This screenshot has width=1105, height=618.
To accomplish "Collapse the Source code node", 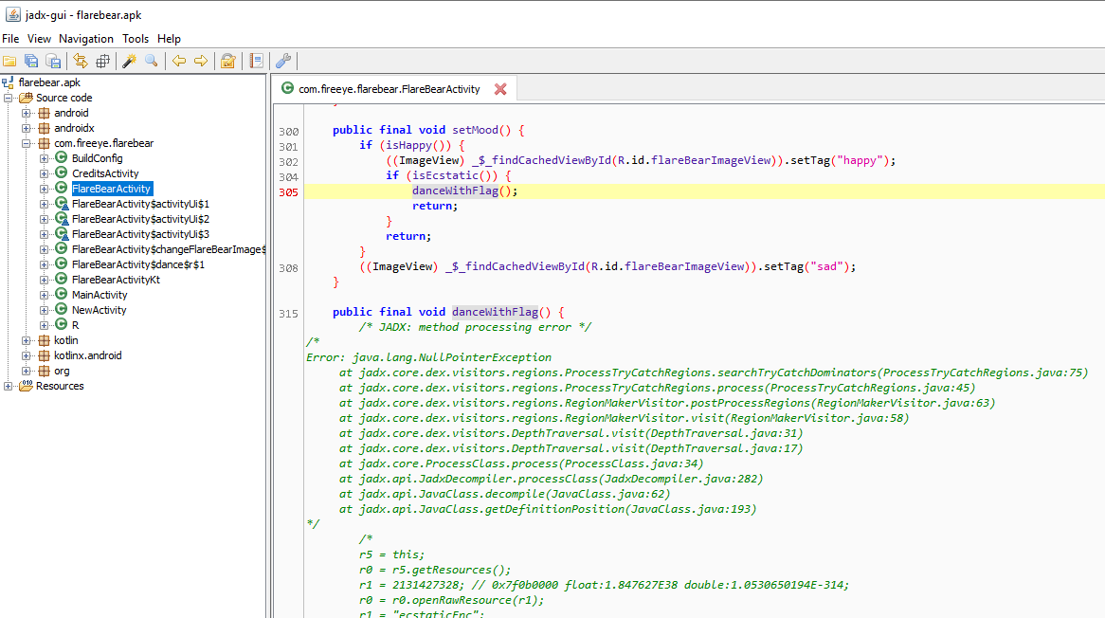I will coord(9,98).
